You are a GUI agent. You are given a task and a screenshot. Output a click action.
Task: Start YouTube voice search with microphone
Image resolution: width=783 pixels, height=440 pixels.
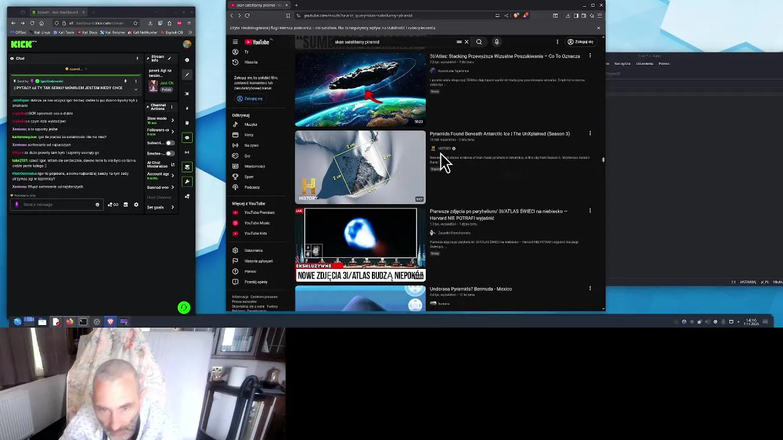click(497, 42)
